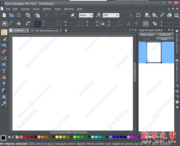This screenshot has height=146, width=180.
Task: Expand page 1 layers triangle
Action: [x=141, y=52]
